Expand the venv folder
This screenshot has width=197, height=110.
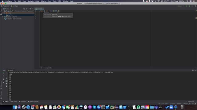pyautogui.click(x=5, y=13)
